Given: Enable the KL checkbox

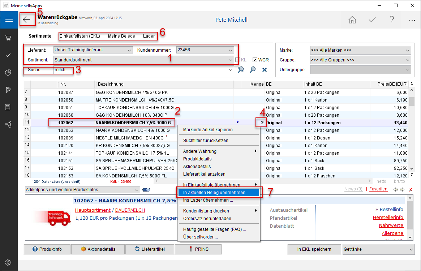Looking at the screenshot, I should [237, 60].
